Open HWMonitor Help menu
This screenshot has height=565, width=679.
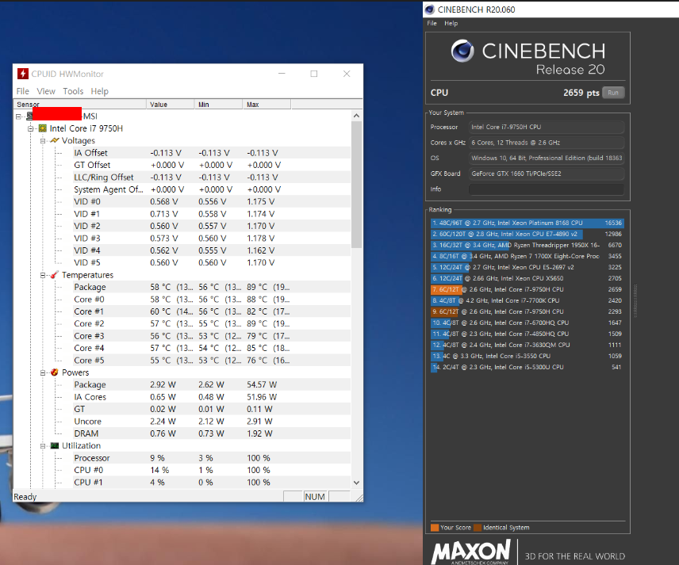(100, 91)
